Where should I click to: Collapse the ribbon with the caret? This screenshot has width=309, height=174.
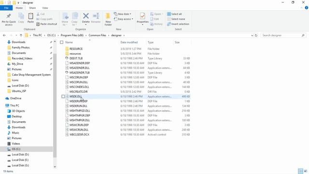click(x=301, y=8)
